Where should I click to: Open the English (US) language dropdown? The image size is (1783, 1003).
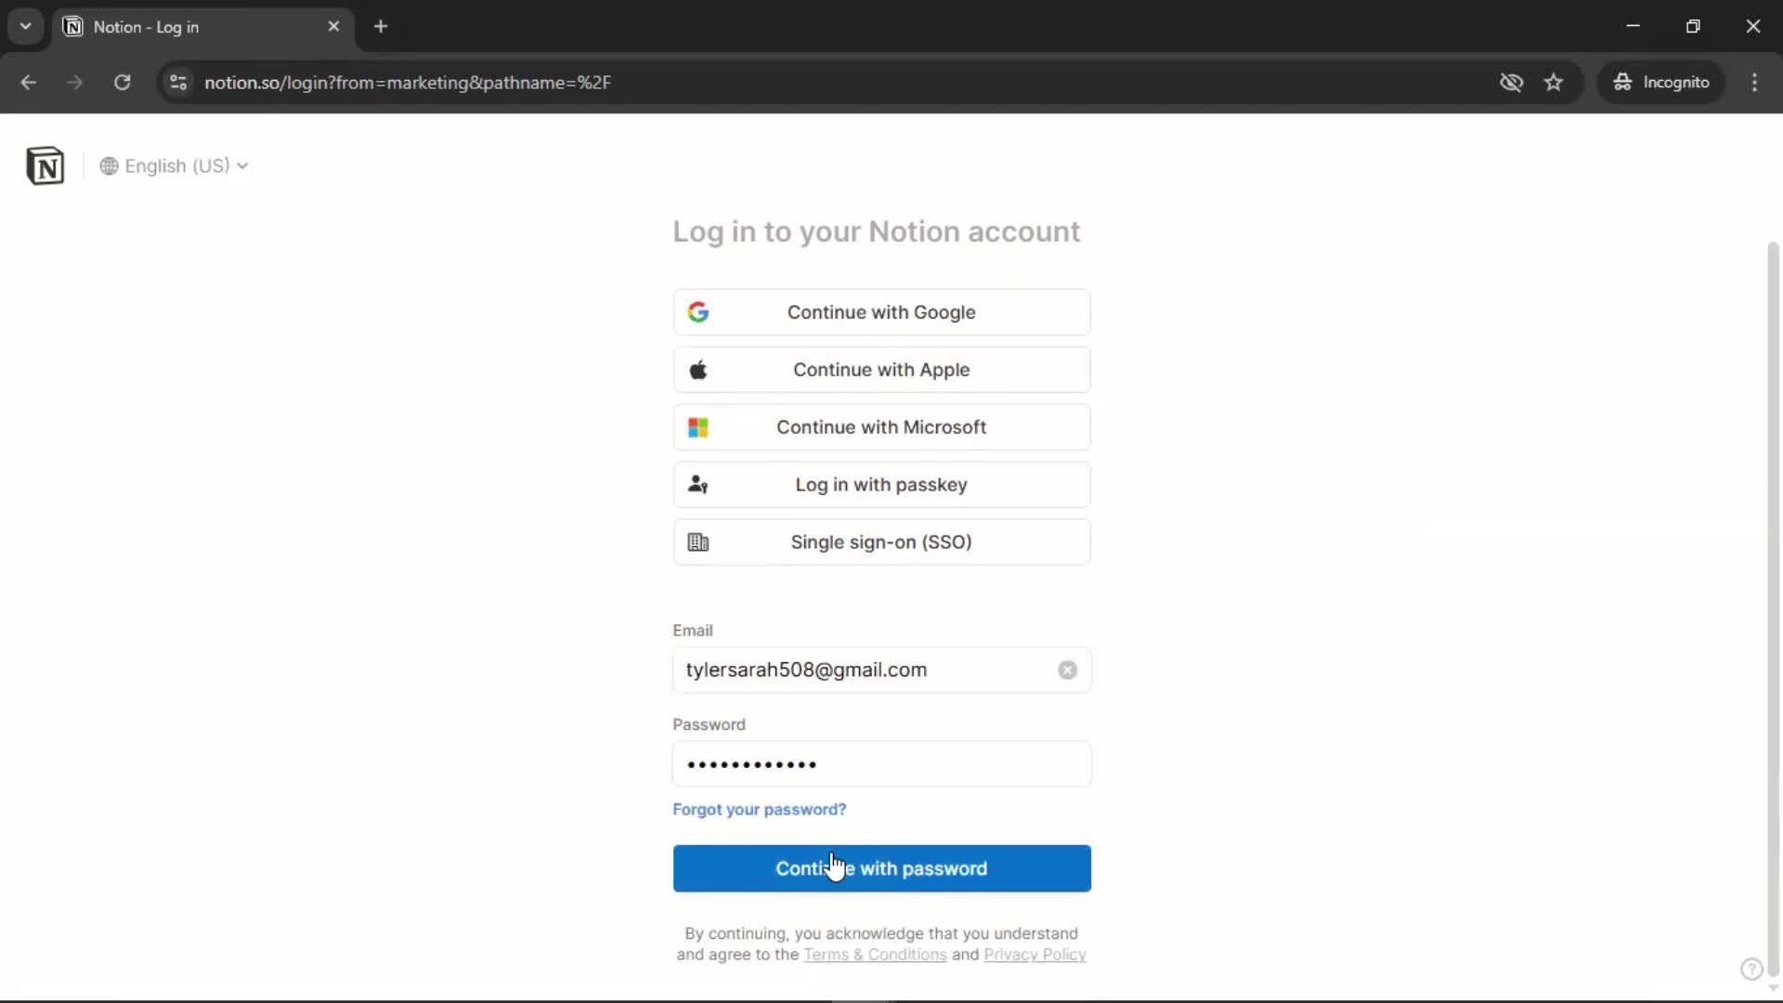click(x=174, y=165)
